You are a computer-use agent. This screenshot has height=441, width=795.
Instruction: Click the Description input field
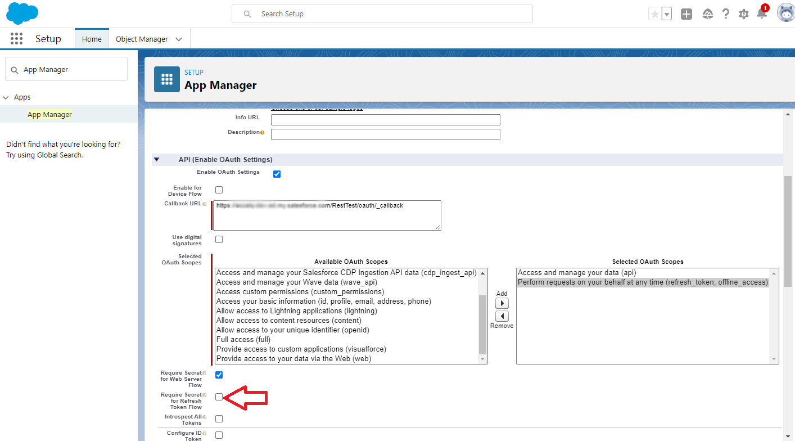pos(385,134)
